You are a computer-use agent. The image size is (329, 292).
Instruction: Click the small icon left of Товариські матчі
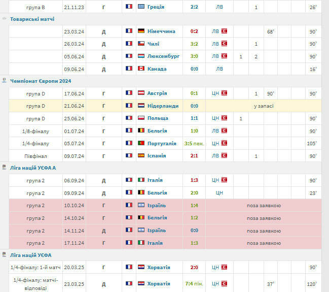pos(5,19)
